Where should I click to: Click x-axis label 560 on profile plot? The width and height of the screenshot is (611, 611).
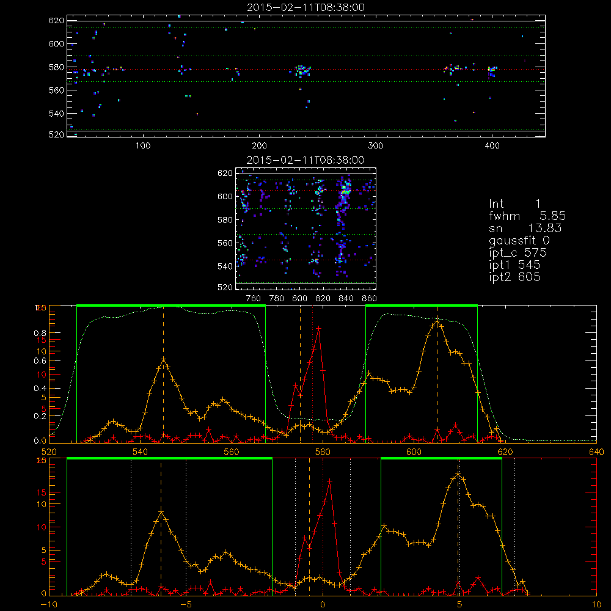pos(232,452)
